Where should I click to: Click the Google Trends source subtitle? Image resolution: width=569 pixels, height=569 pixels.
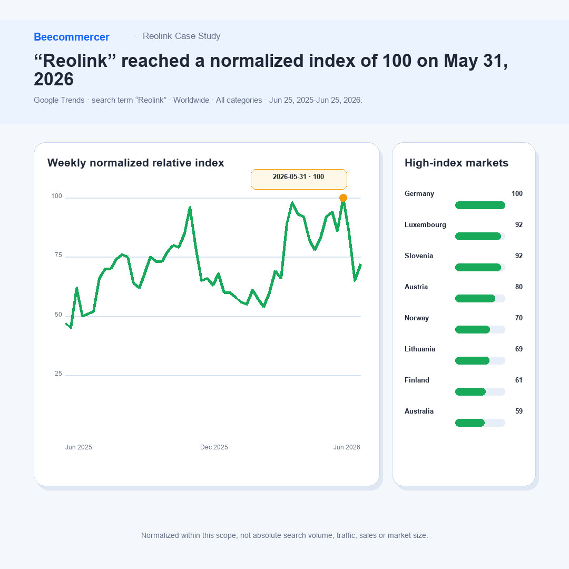click(198, 100)
